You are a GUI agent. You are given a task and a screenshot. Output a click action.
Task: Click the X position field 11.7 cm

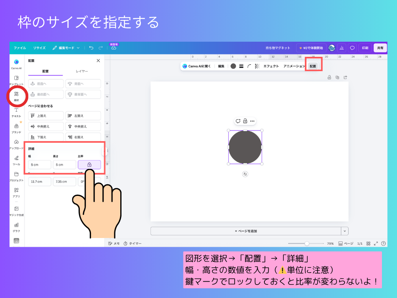40,182
